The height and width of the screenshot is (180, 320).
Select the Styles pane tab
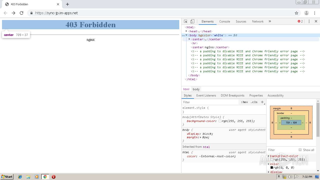(x=187, y=95)
